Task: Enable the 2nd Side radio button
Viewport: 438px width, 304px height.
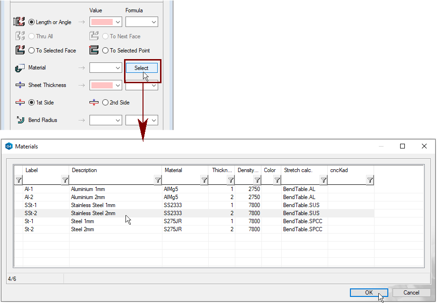Action: [105, 103]
